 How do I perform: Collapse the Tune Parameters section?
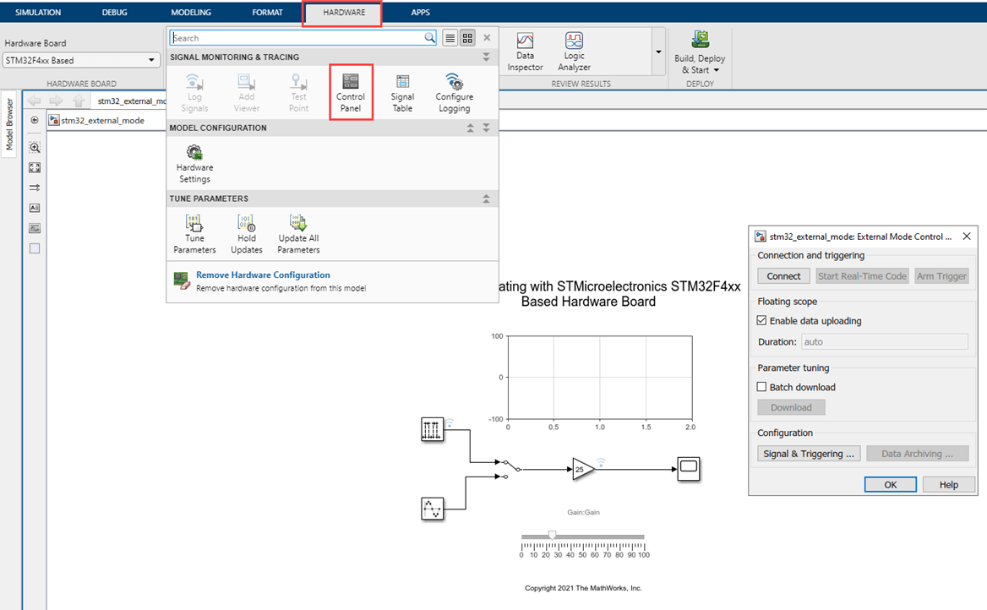(486, 199)
